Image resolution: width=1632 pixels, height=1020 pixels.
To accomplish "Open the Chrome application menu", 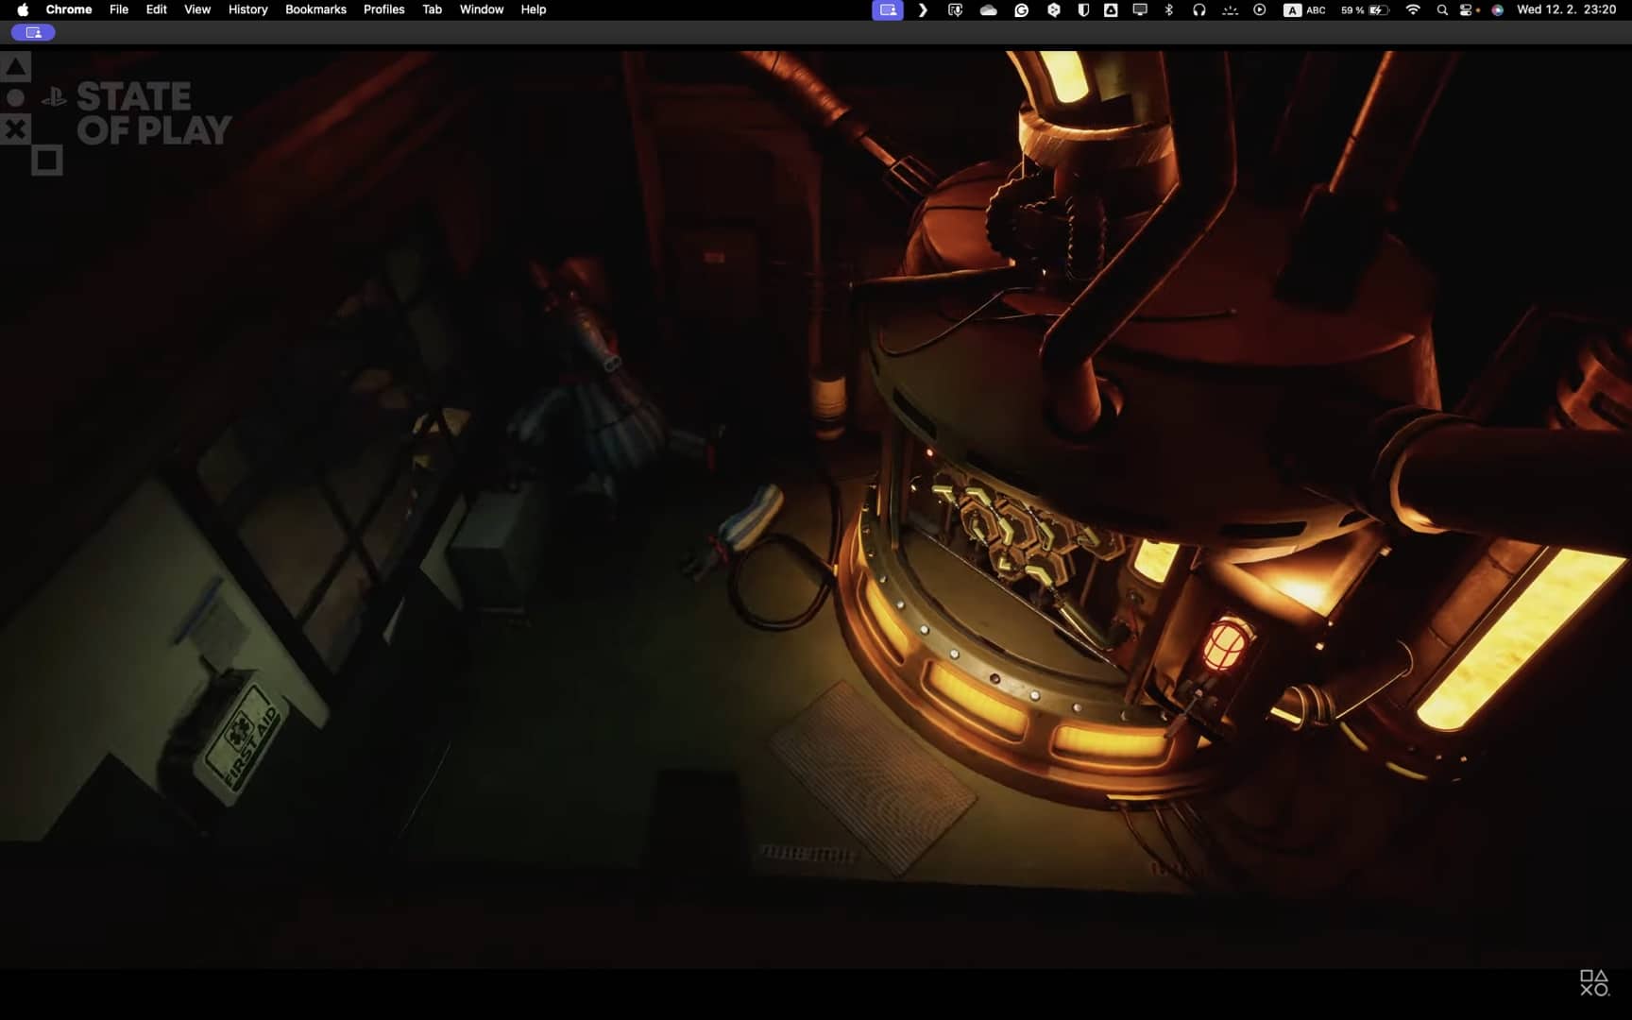I will point(69,9).
